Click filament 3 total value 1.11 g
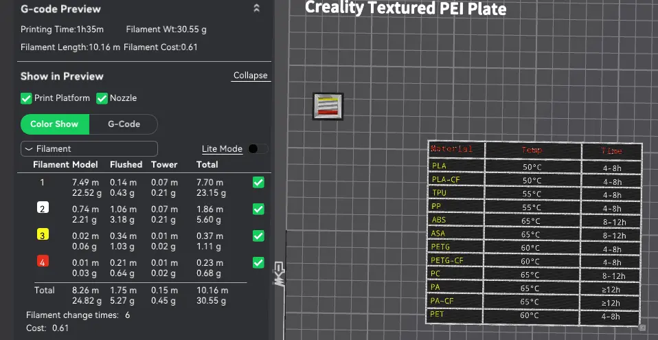Viewport: 658px width, 340px height. pos(209,247)
